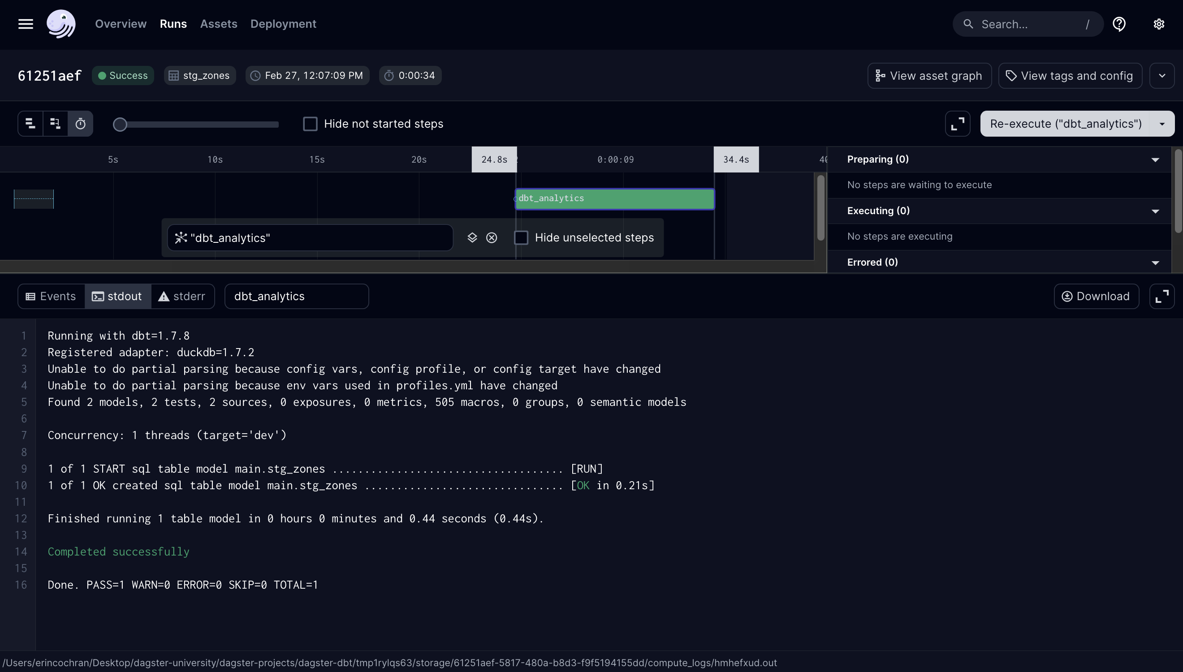The height and width of the screenshot is (672, 1183).
Task: Click the layers icon beside step filter
Action: coord(472,238)
